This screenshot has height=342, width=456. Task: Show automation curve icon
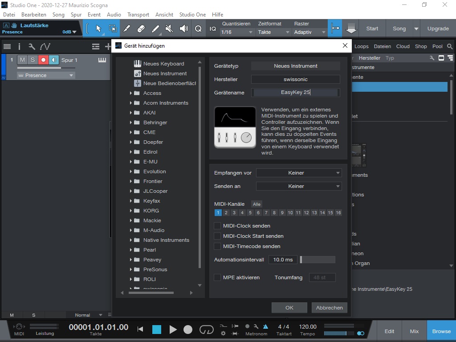(x=45, y=46)
